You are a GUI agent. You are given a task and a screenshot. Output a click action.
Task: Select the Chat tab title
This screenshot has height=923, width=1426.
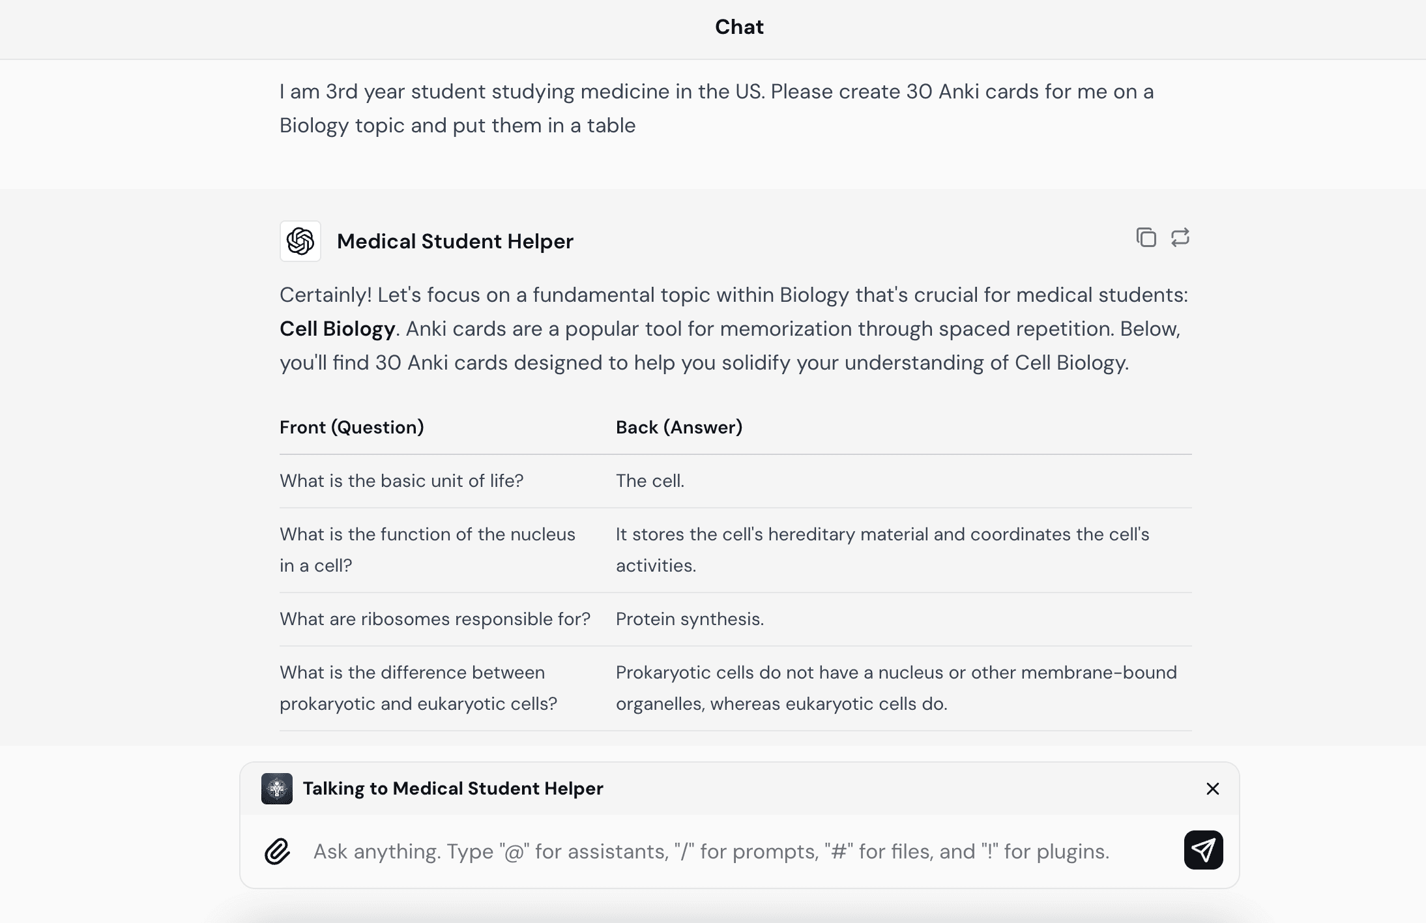point(739,27)
